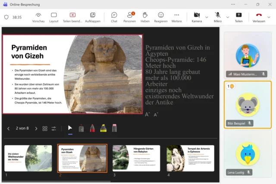Click the meeting security shield icon

(x=6, y=17)
